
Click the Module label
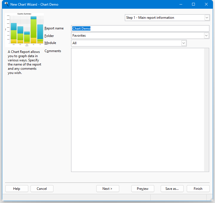[x=50, y=43]
